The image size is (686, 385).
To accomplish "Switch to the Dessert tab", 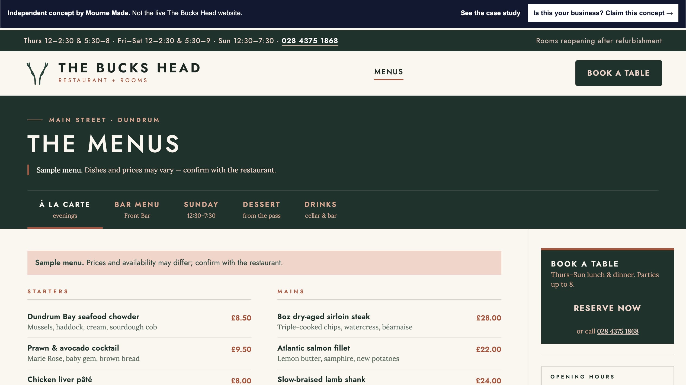I will (x=261, y=210).
